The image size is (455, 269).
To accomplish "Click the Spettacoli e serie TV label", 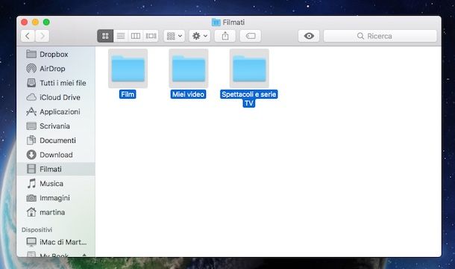I will pyautogui.click(x=249, y=99).
